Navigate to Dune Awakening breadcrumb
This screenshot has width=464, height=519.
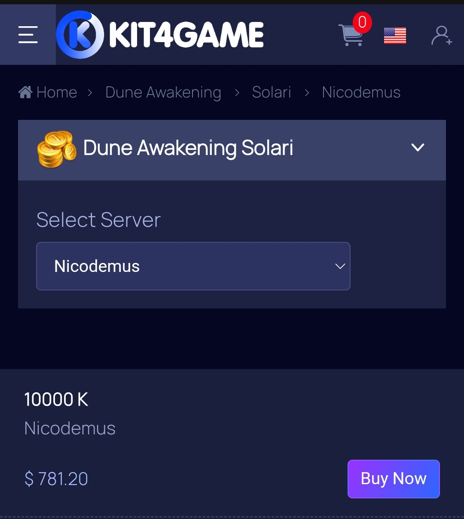(163, 92)
